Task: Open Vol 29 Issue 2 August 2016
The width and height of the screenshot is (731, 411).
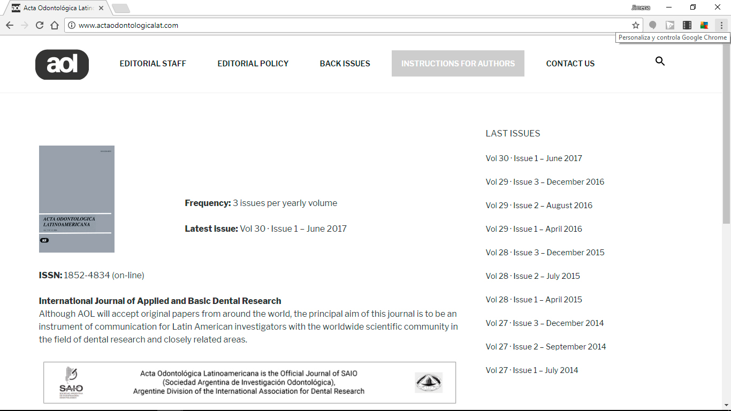Action: [539, 205]
